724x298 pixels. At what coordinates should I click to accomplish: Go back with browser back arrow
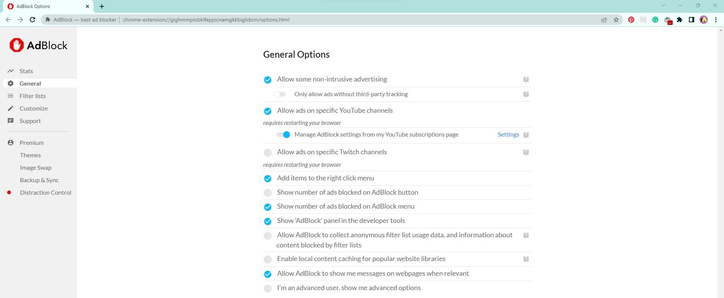click(x=8, y=20)
